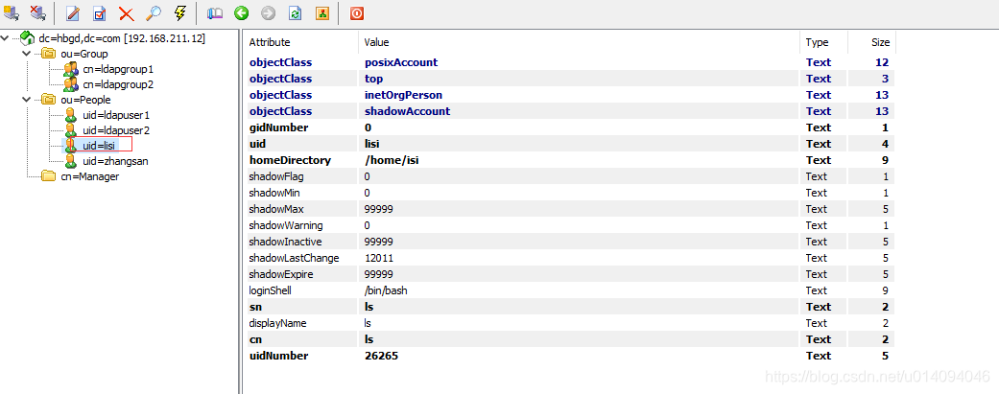Select cn=Manager in the tree
The height and width of the screenshot is (394, 999).
coord(90,177)
